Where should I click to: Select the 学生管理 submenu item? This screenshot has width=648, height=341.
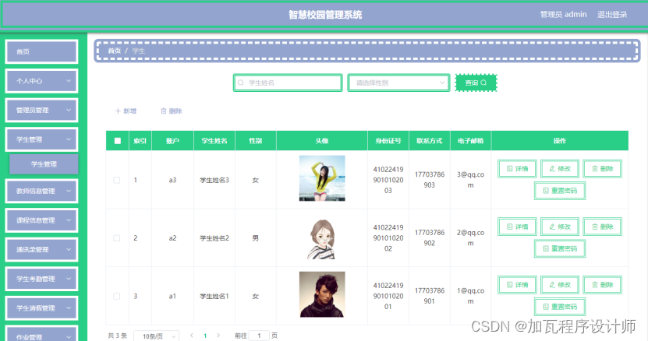click(x=44, y=164)
